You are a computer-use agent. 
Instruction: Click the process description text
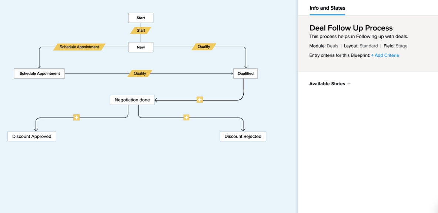(359, 37)
